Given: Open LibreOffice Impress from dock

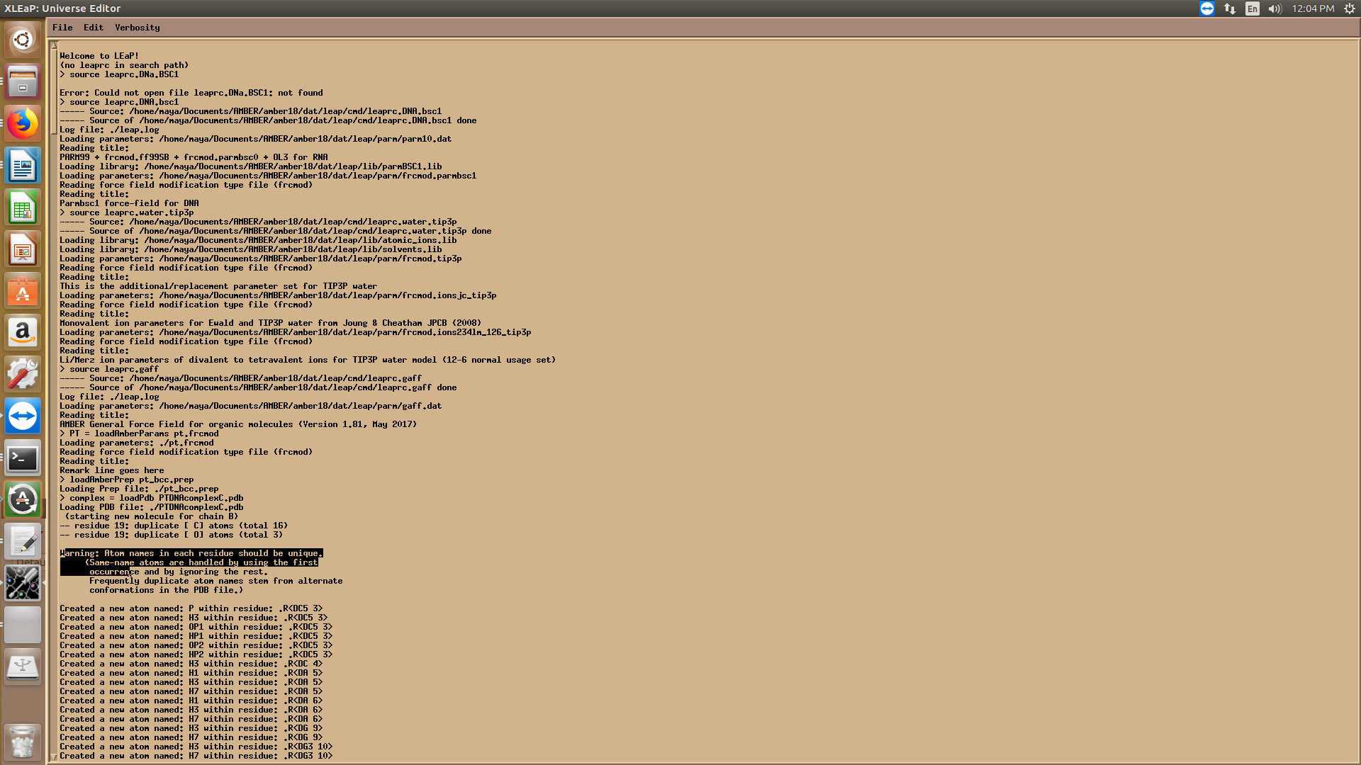Looking at the screenshot, I should 23,250.
